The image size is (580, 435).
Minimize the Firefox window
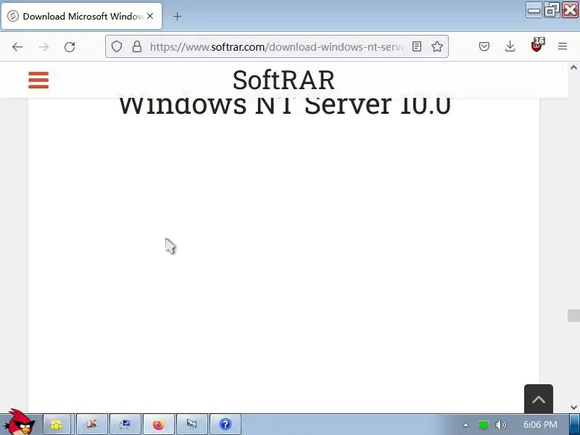[534, 10]
